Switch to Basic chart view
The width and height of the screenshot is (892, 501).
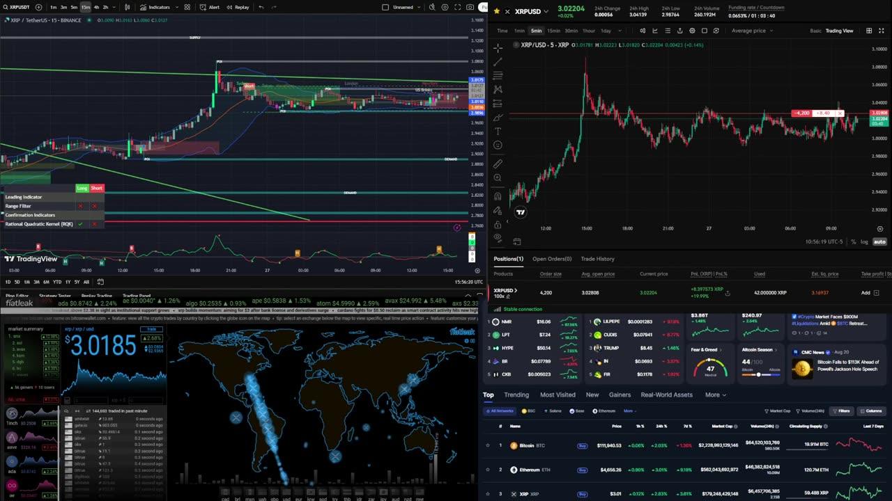(815, 31)
